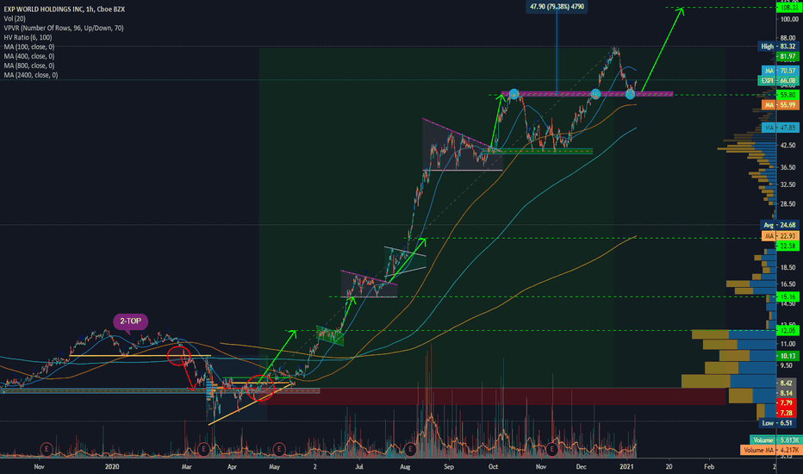Click the EXP WORLD HOLDINGS INC symbol title
The height and width of the screenshot is (474, 803).
coord(64,9)
